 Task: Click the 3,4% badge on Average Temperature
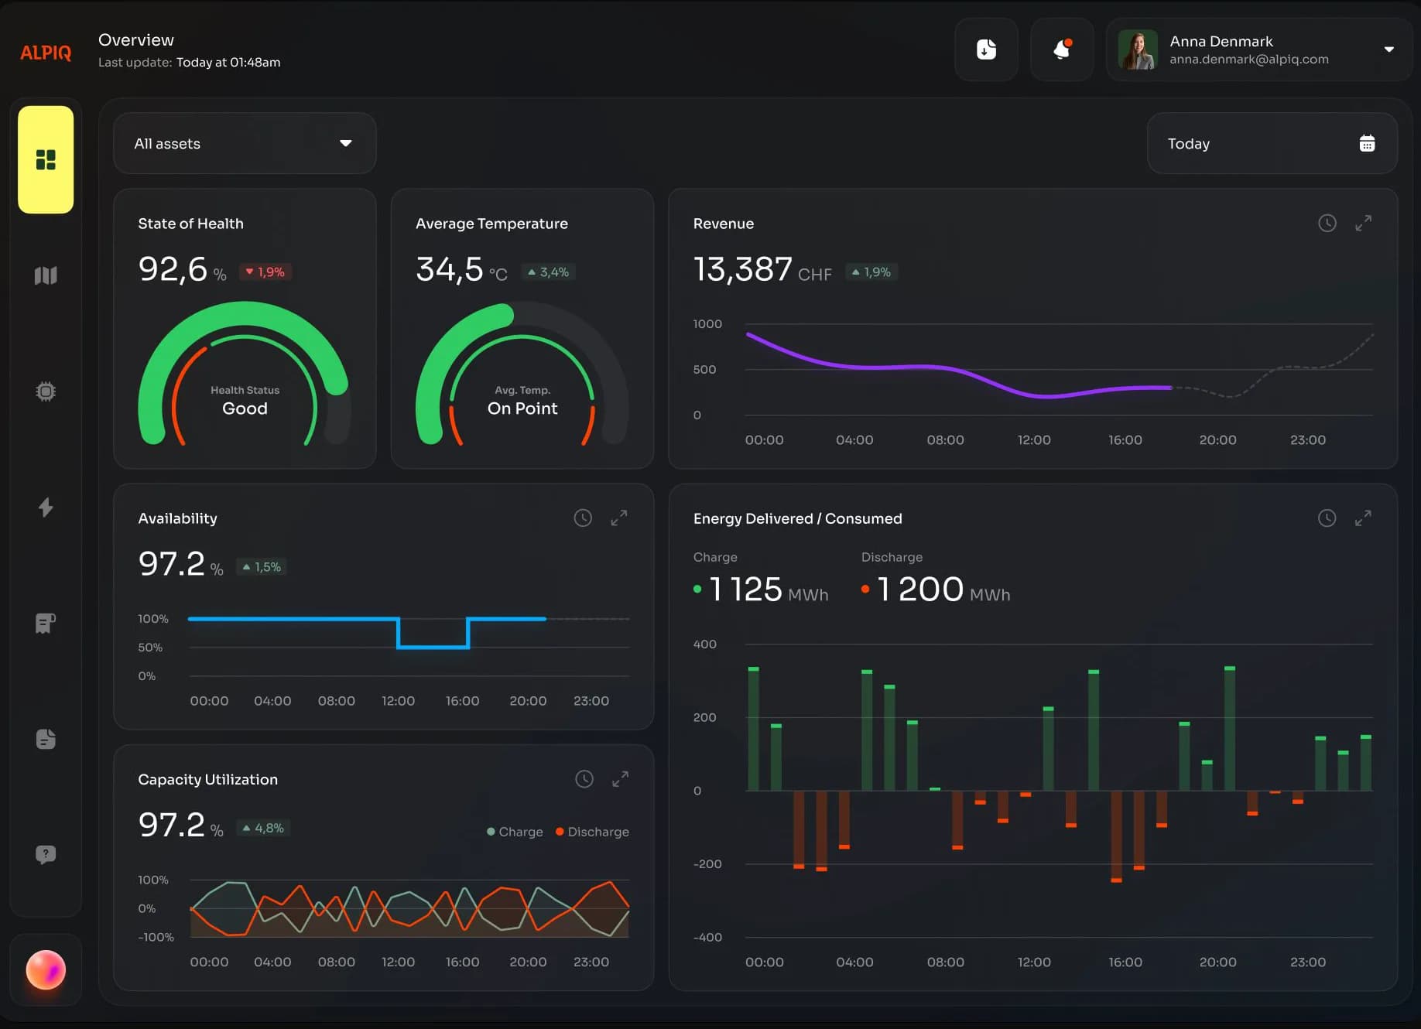(x=548, y=272)
